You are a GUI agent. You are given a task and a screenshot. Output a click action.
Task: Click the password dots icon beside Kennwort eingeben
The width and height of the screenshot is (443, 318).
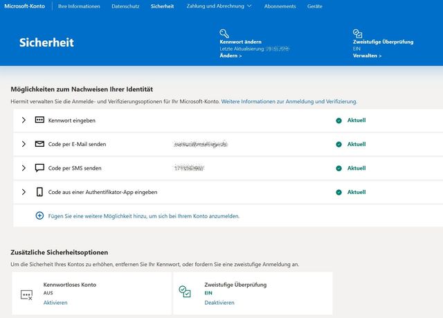(39, 120)
